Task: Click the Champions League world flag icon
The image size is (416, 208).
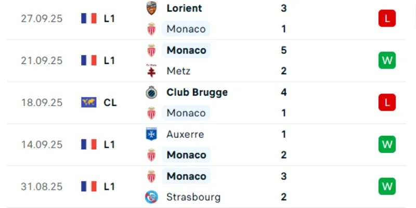Action: point(89,102)
